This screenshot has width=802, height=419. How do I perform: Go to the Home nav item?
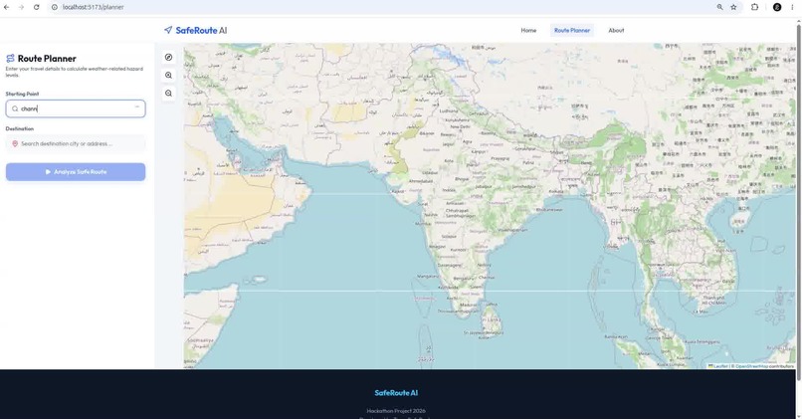click(528, 30)
